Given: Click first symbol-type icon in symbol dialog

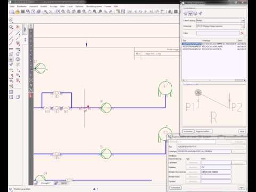Looking at the screenshot, I should (185, 13).
